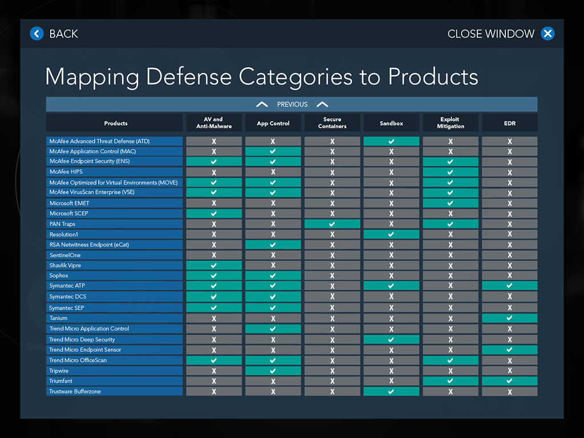The height and width of the screenshot is (438, 584).
Task: Select the McAfee Advanced Threat Defense (ATD) row
Action: click(114, 141)
